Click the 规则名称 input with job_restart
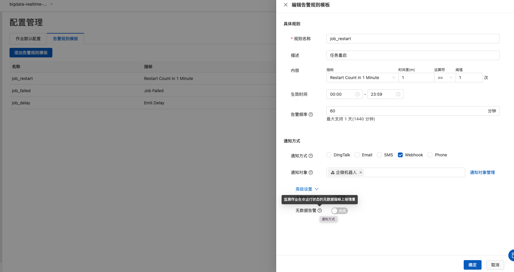 413,39
